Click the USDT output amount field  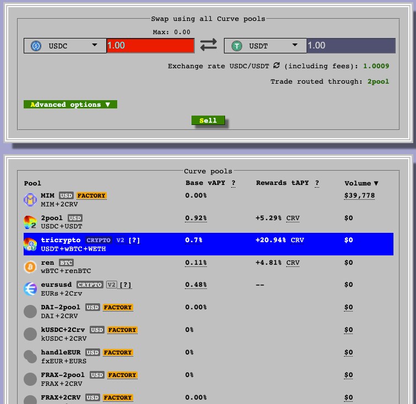coord(351,45)
